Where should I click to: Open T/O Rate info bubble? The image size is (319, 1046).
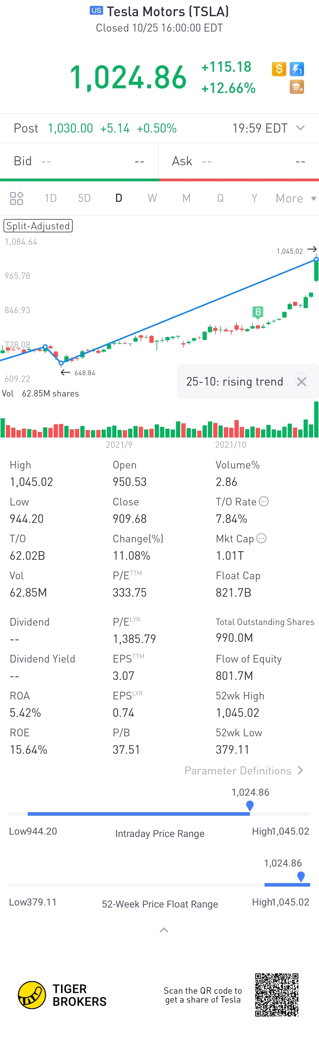point(264,502)
